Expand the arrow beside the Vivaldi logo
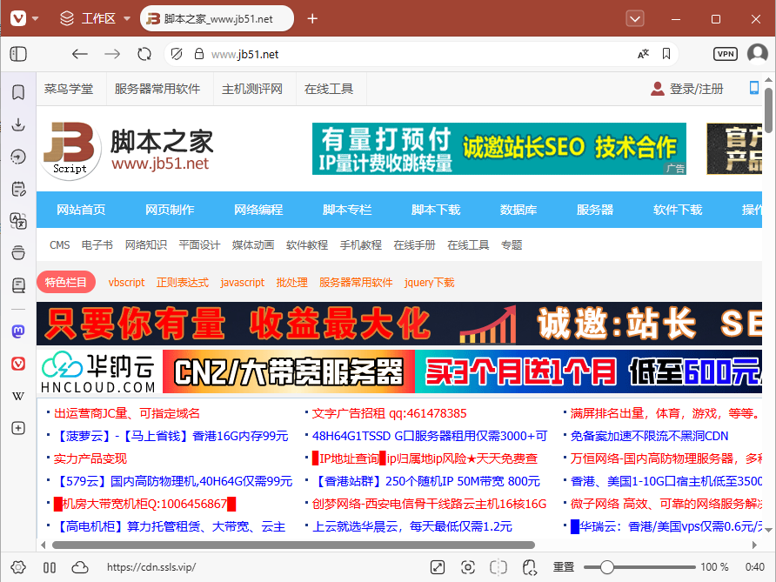Screen dimensions: 776x582 click(36, 19)
